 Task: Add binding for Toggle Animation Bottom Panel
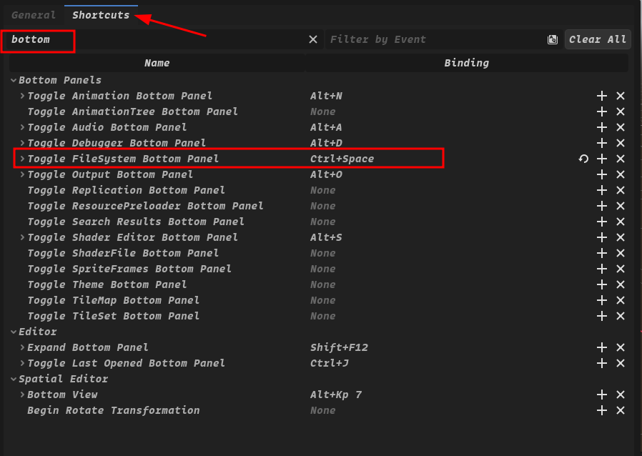tap(602, 96)
